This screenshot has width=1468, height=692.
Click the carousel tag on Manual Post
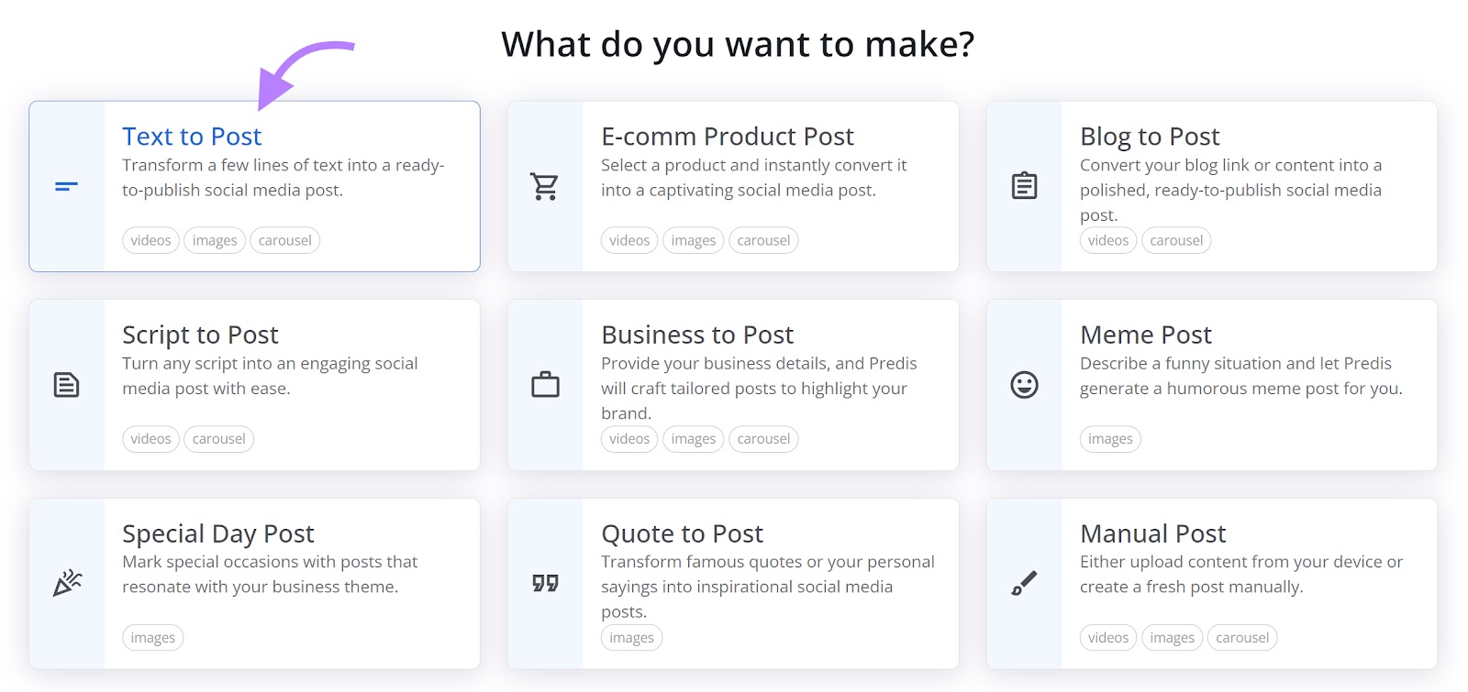[x=1242, y=637]
